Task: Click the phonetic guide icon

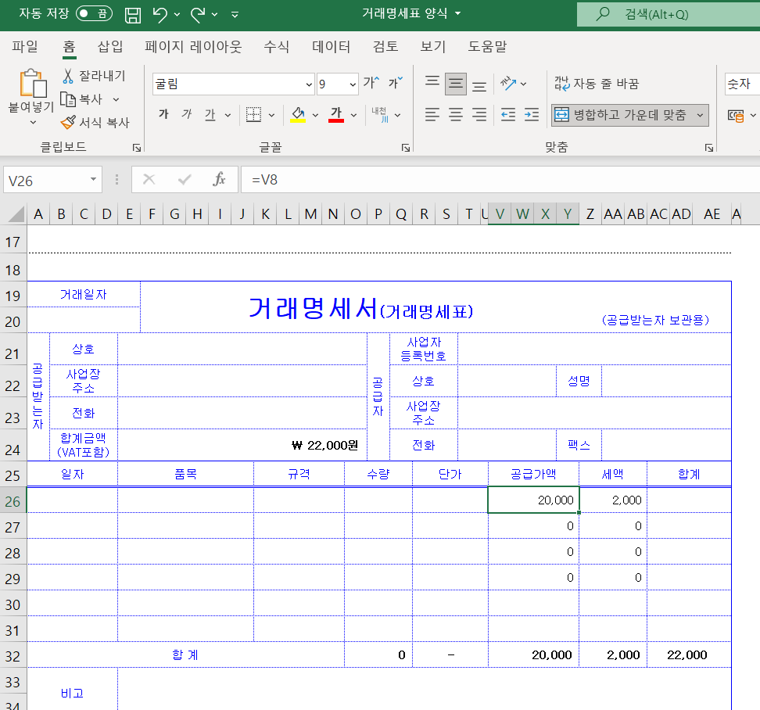Action: coord(379,114)
